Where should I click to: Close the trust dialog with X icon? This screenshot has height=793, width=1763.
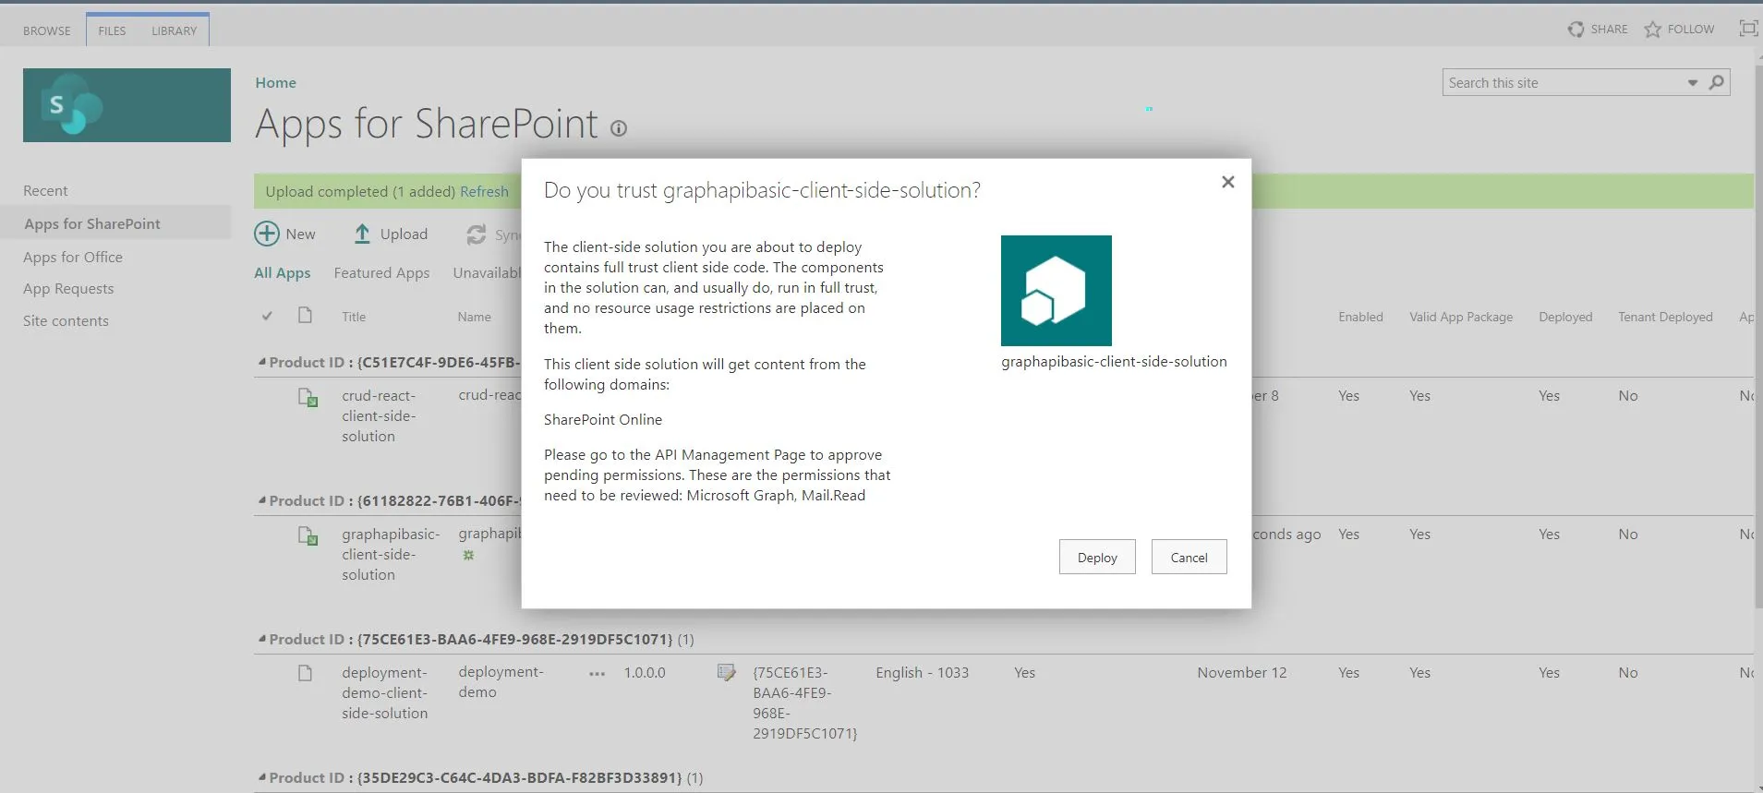pos(1227,182)
